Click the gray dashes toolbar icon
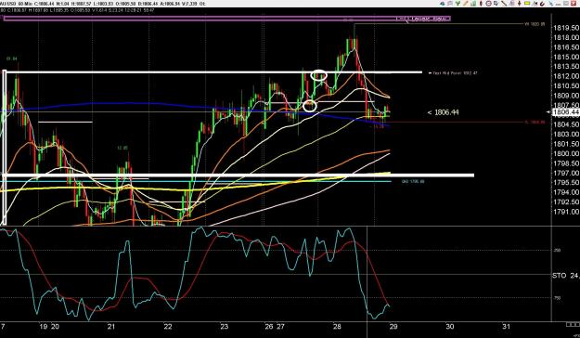580x338 pixels. coord(558,5)
